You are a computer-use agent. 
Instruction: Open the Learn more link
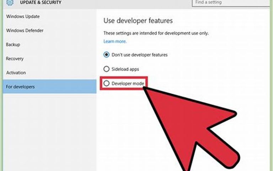pos(115,41)
